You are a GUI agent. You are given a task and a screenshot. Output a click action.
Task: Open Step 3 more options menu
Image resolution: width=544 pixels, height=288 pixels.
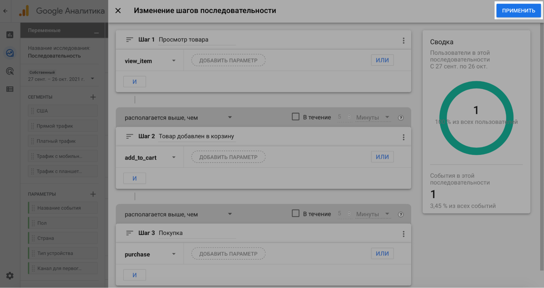point(404,234)
